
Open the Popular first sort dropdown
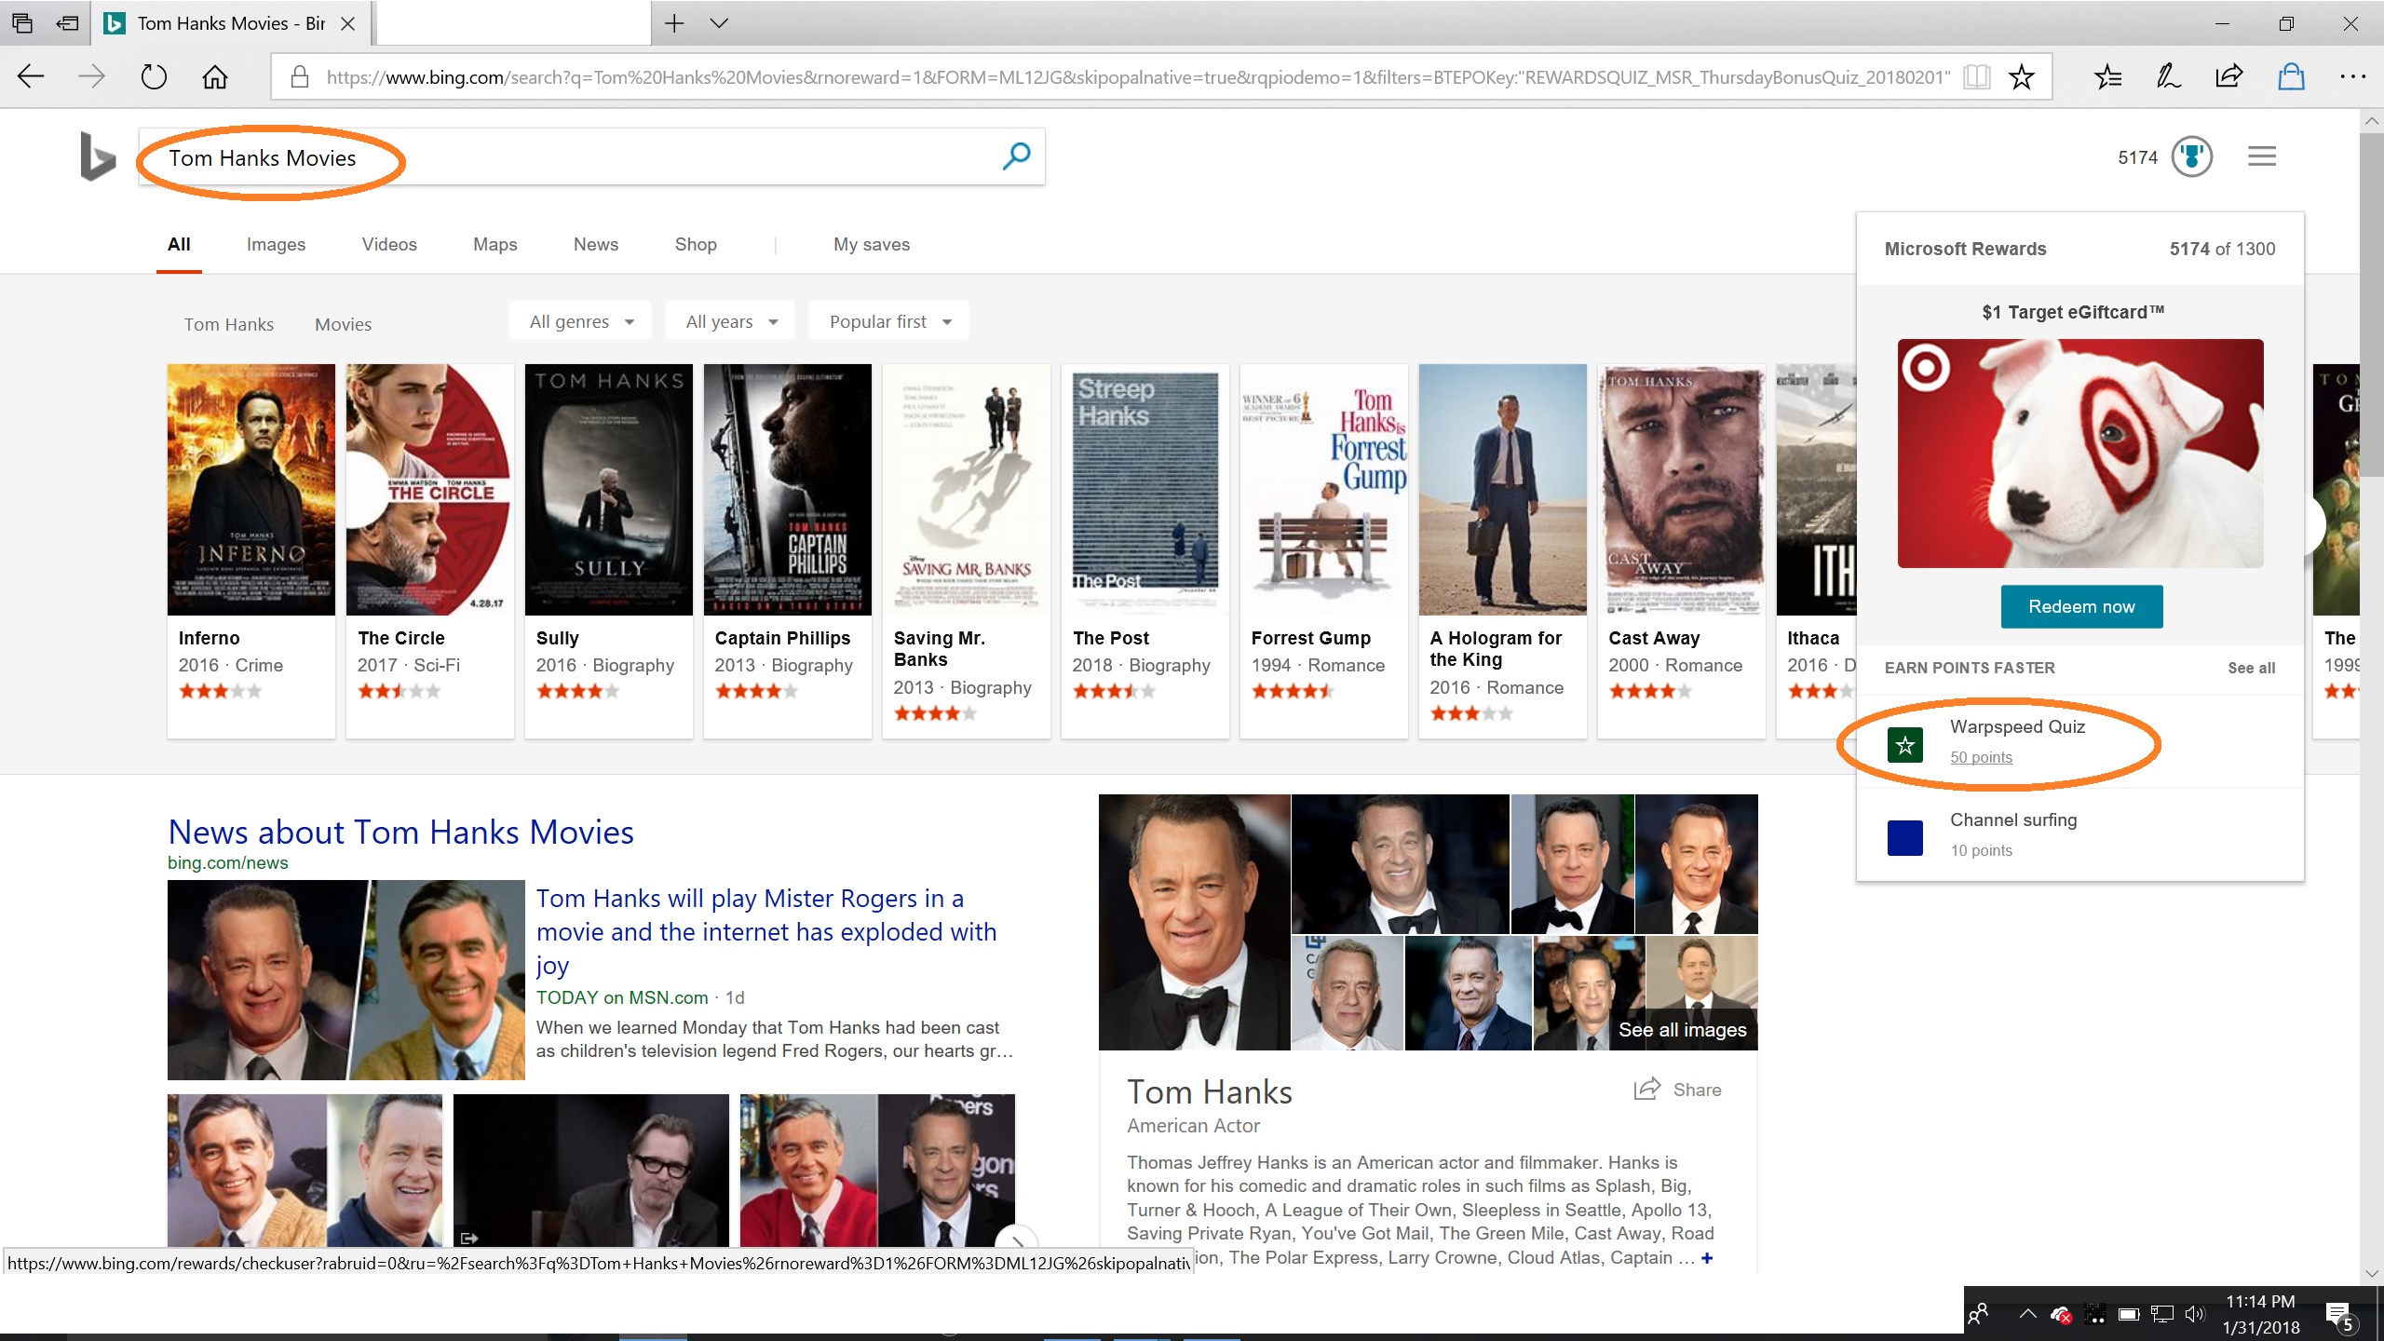coord(889,321)
